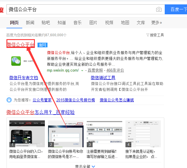
Task: Expand 显示全部 to show all steps
Action: point(85,166)
